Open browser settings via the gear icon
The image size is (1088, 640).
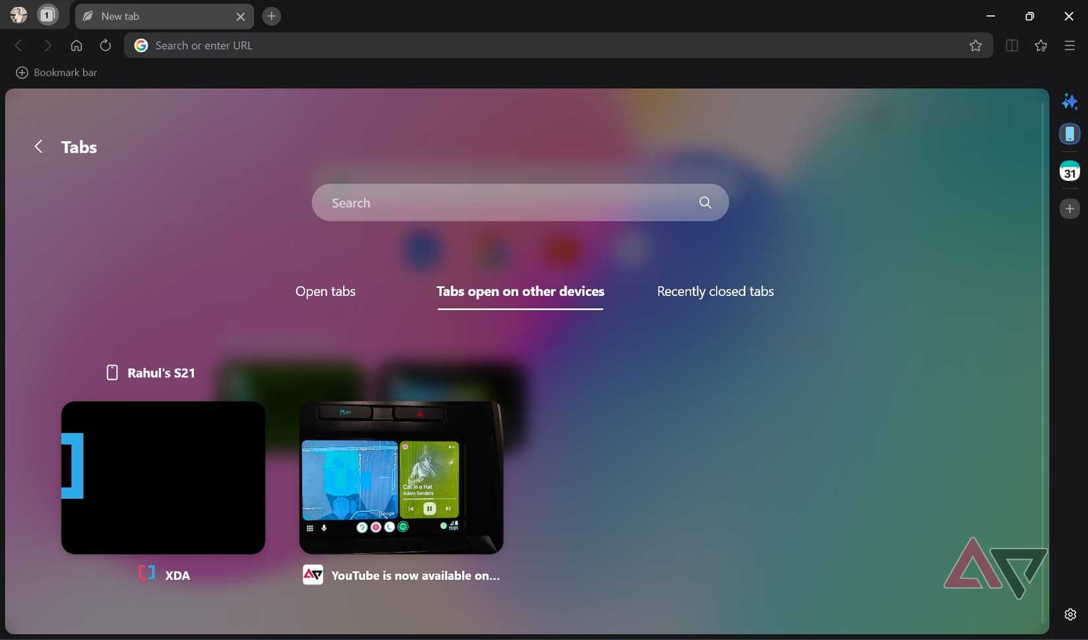coord(1070,613)
